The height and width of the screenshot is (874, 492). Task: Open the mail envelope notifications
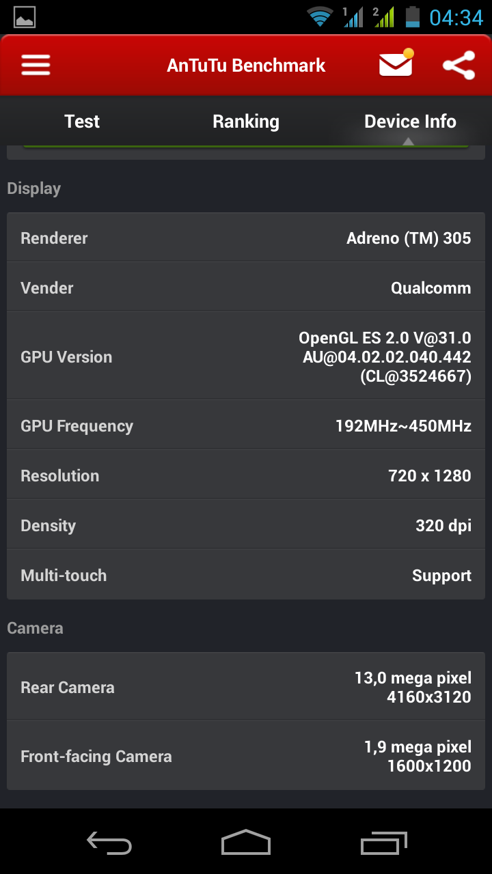pyautogui.click(x=396, y=64)
